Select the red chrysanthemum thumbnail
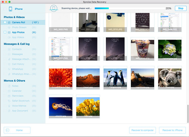 point(60,78)
